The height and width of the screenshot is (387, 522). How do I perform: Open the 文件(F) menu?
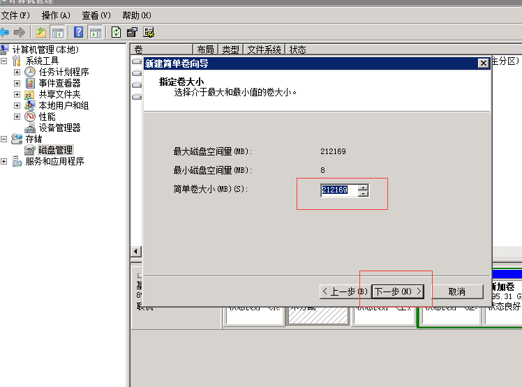coord(15,15)
